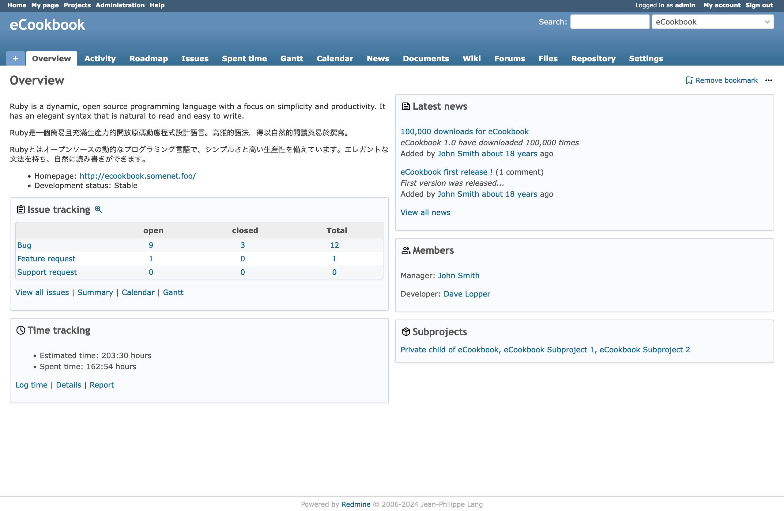This screenshot has height=511, width=784.
Task: Click 'about 18 years' on downloads news
Action: pyautogui.click(x=509, y=154)
